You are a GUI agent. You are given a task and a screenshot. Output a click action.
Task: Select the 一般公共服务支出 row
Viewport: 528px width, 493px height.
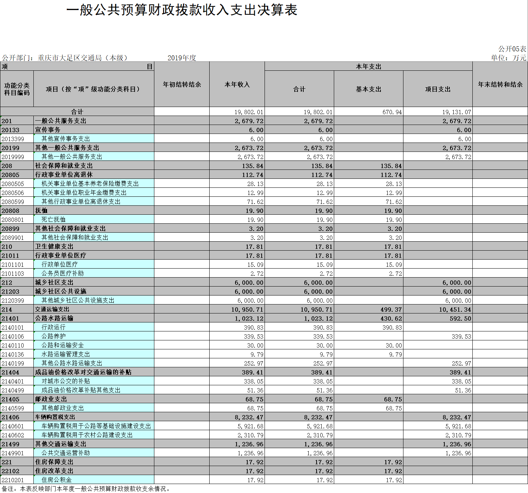264,121
